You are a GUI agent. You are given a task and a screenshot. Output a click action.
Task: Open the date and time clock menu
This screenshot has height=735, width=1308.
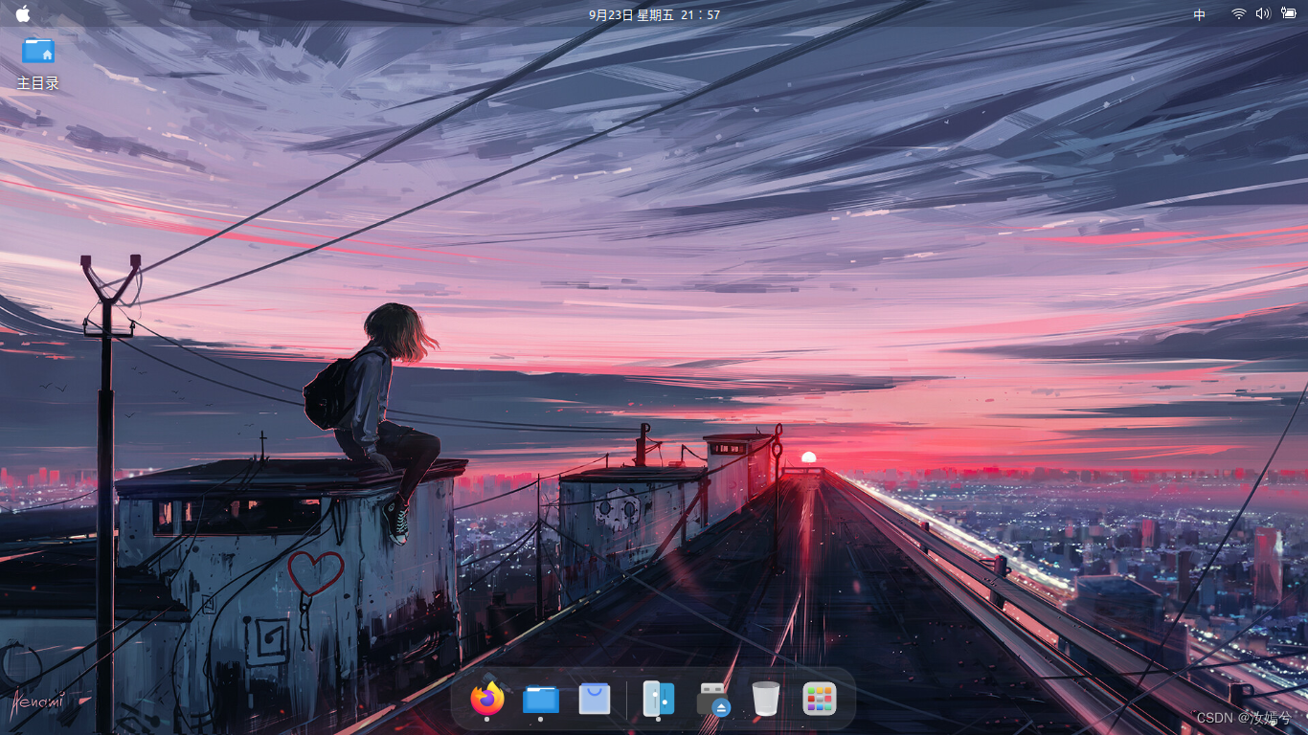click(x=654, y=14)
